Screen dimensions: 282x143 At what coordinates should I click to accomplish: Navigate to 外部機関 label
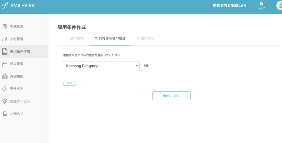coord(17,76)
